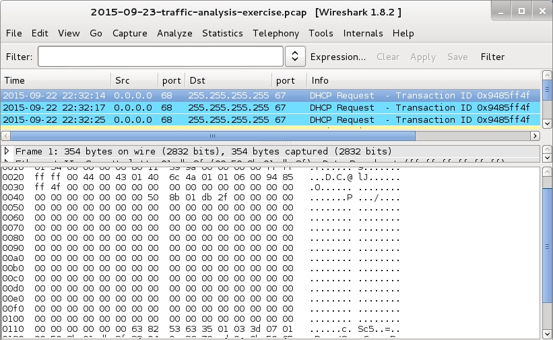553x340 pixels.
Task: Click the hex pane vertical scrollbar thumb
Action: click(x=547, y=246)
